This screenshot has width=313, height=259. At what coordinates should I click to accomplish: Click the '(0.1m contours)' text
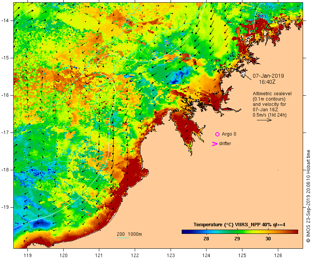(x=269, y=99)
